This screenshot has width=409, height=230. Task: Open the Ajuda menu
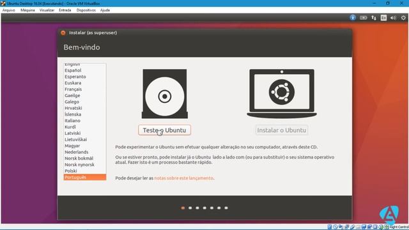pos(105,10)
